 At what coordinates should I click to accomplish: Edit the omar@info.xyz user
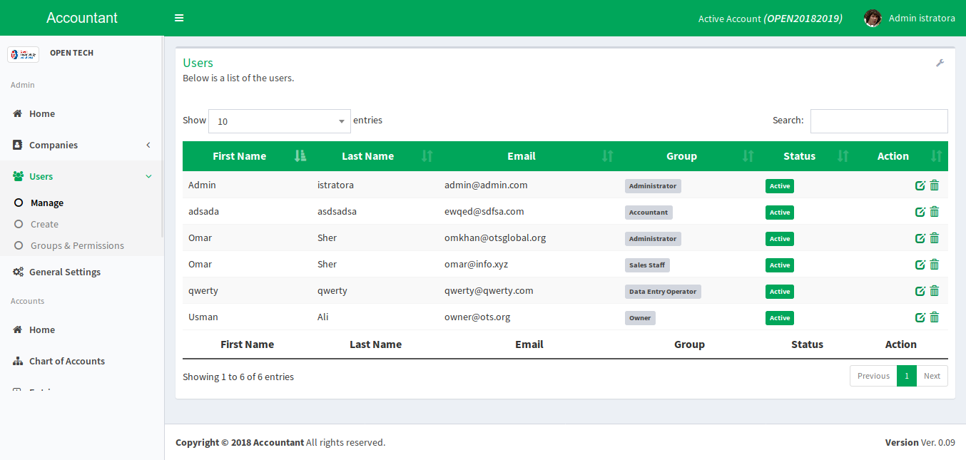coord(920,265)
